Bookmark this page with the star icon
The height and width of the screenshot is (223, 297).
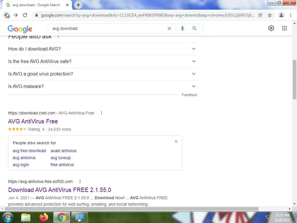(270, 15)
